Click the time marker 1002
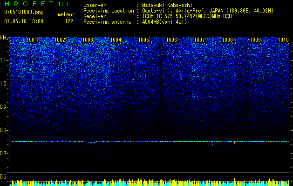The height and width of the screenshot is (186, 293). pyautogui.click(x=60, y=40)
